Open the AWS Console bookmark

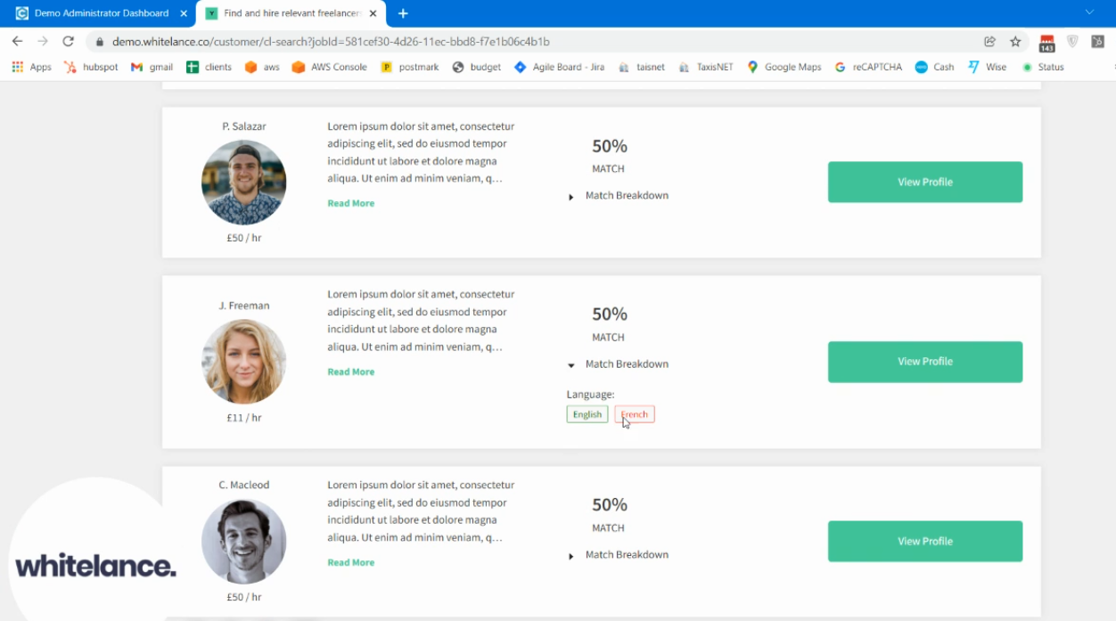pyautogui.click(x=329, y=67)
